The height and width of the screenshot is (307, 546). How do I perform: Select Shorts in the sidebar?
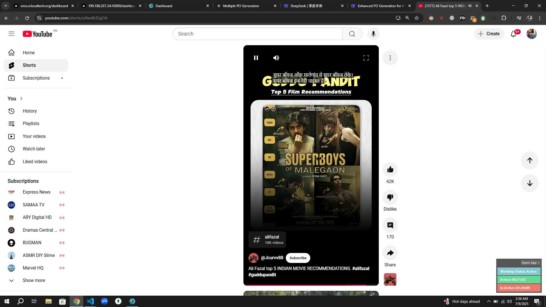point(36,65)
